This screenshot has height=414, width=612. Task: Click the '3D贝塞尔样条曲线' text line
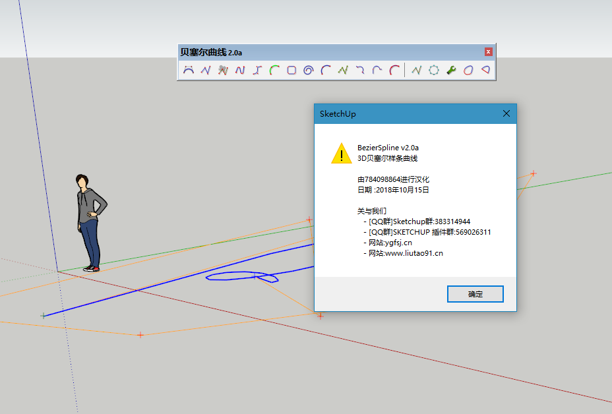pyautogui.click(x=388, y=158)
